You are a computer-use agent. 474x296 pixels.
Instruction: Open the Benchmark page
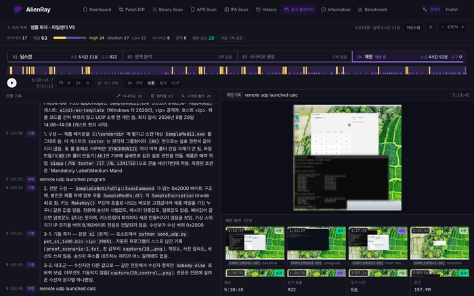tap(372, 9)
